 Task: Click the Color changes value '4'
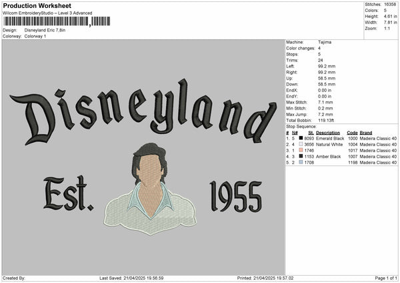pos(319,48)
